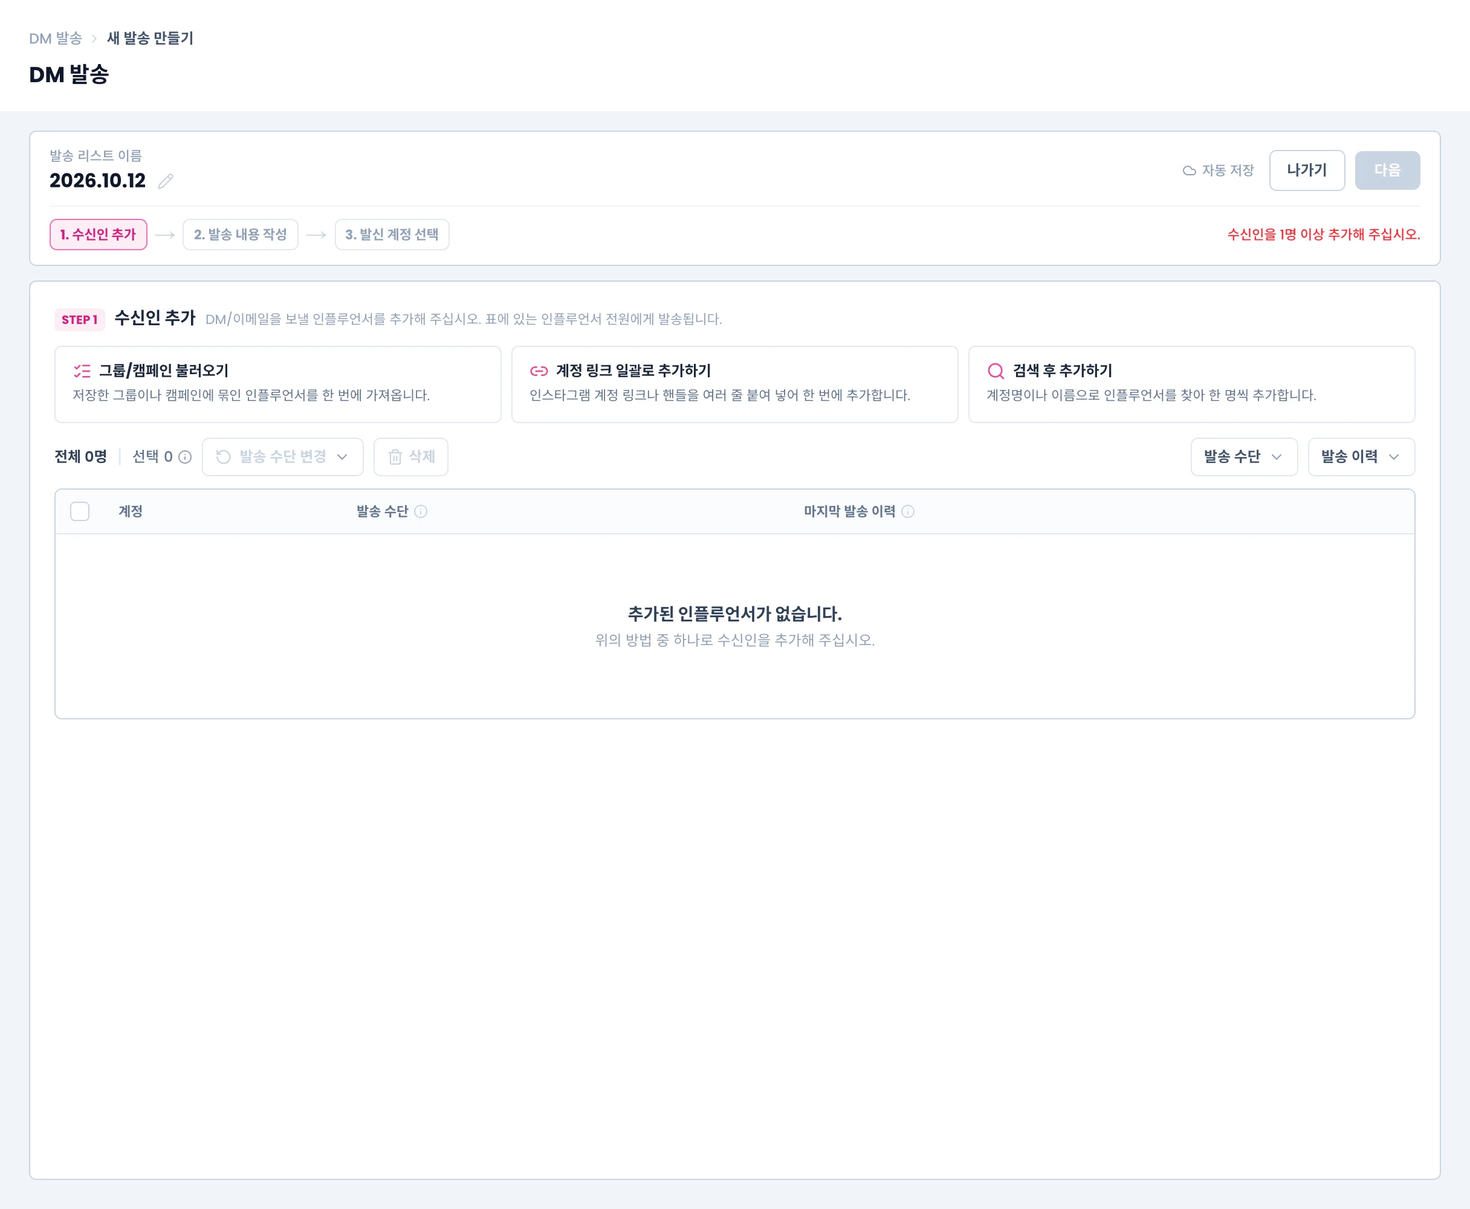Click the 자동 저장 label
1470x1209 pixels.
(x=1228, y=170)
